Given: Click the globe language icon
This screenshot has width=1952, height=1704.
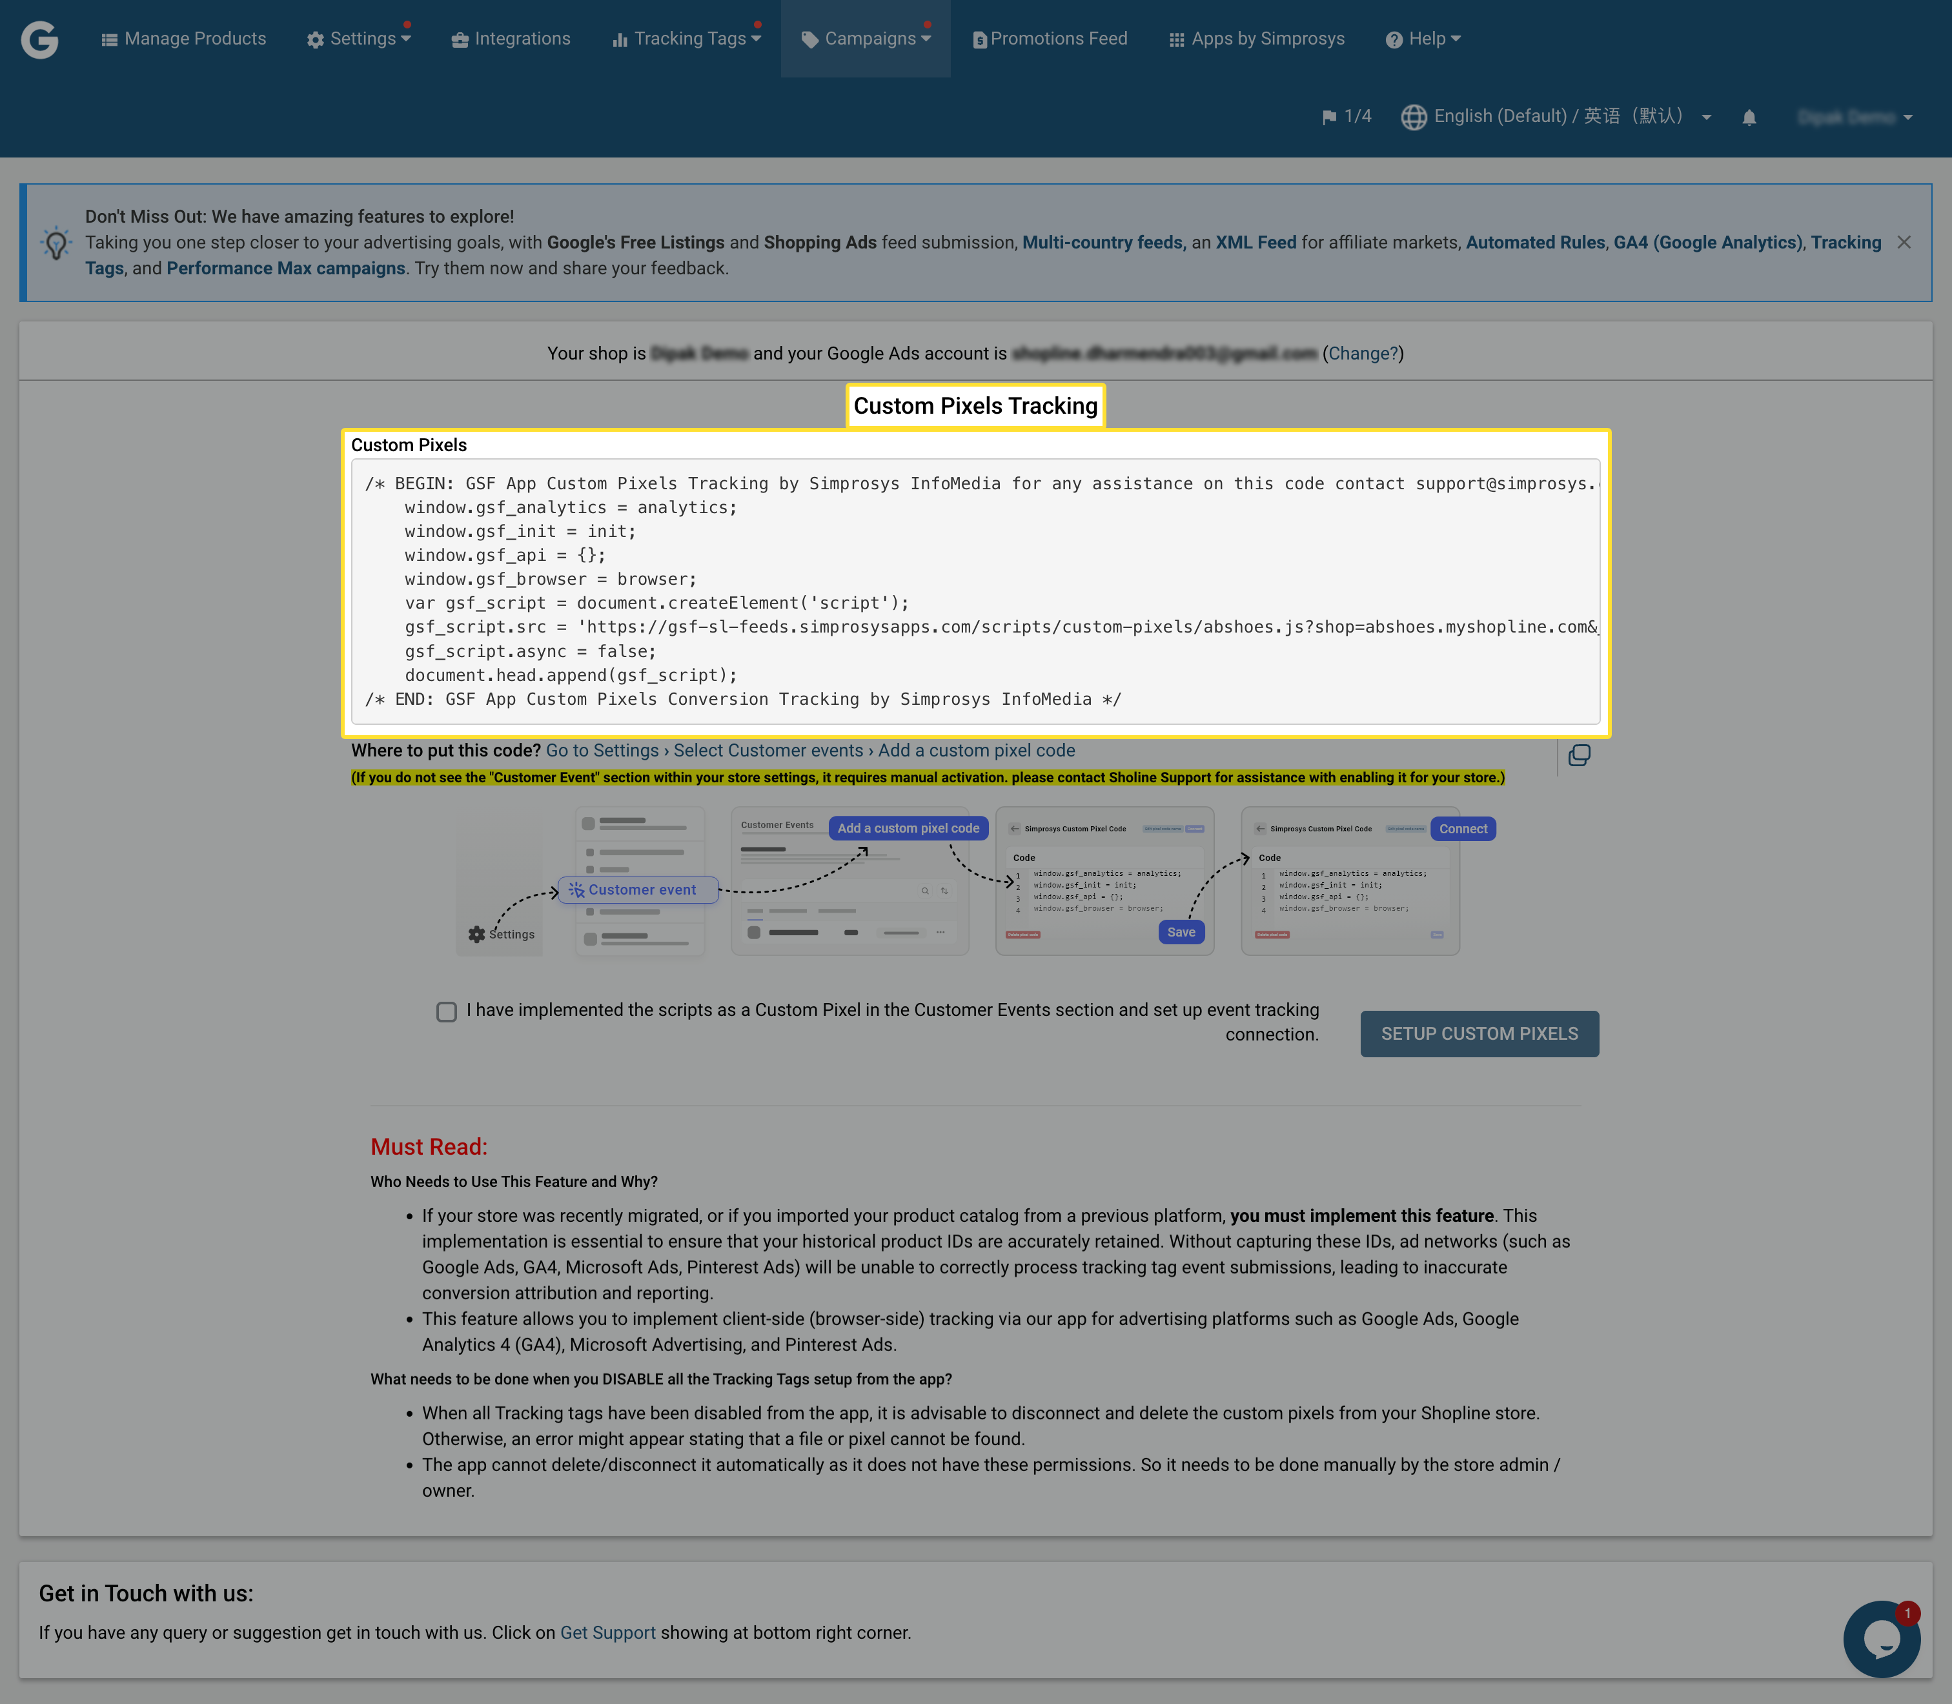Looking at the screenshot, I should pyautogui.click(x=1413, y=117).
